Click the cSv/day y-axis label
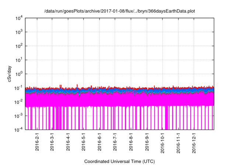Screen dimensions: 236x165 pos(10,74)
